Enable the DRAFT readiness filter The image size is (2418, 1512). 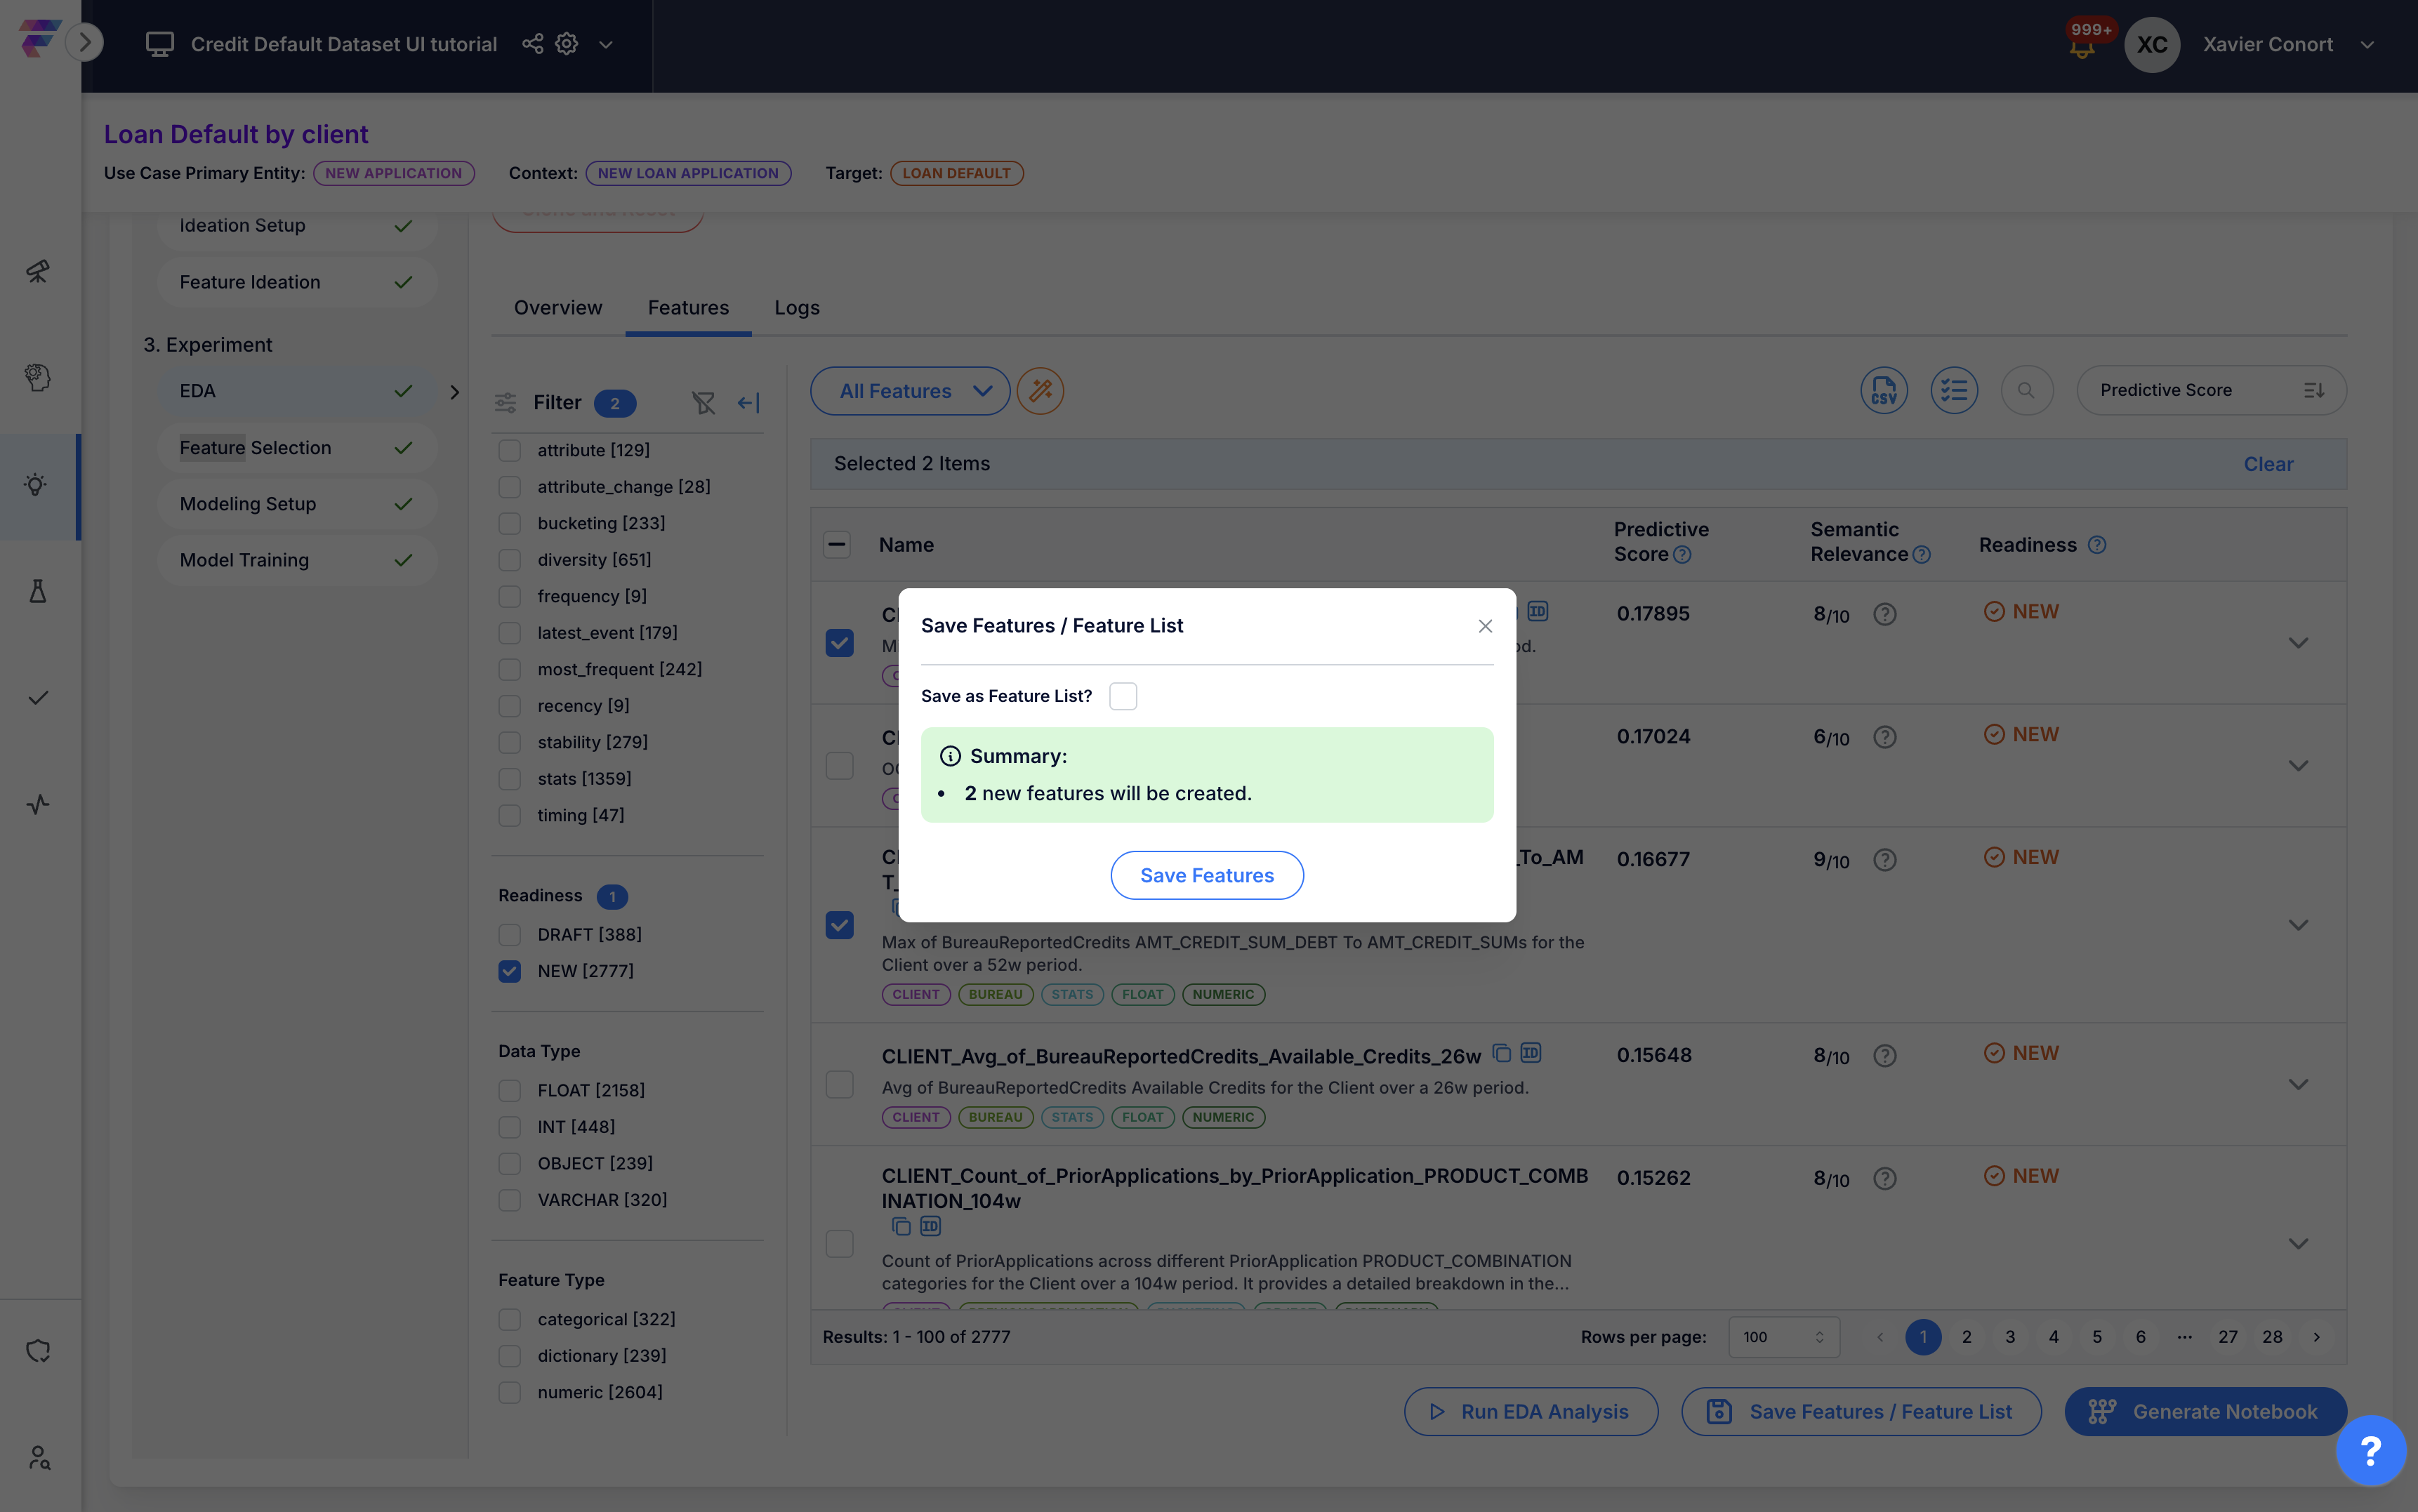(x=510, y=934)
